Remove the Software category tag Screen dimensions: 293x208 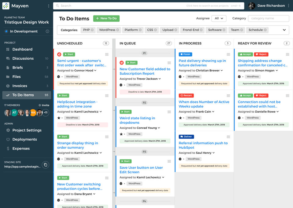(x=224, y=30)
